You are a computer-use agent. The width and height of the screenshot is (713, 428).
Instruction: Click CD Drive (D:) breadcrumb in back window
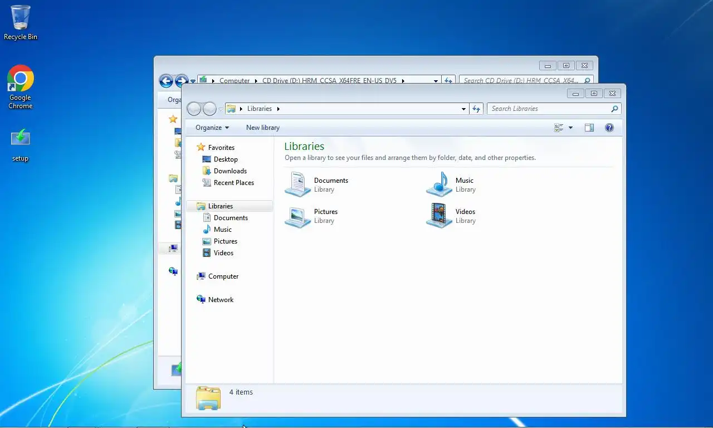(329, 81)
